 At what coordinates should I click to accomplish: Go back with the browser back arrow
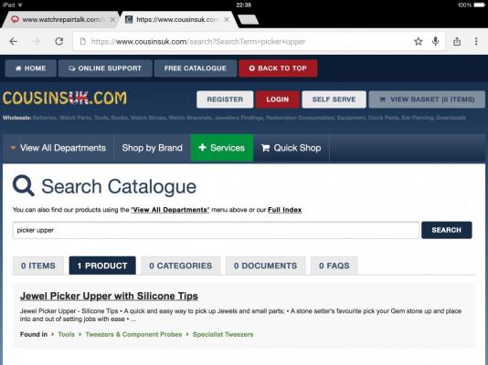14,41
